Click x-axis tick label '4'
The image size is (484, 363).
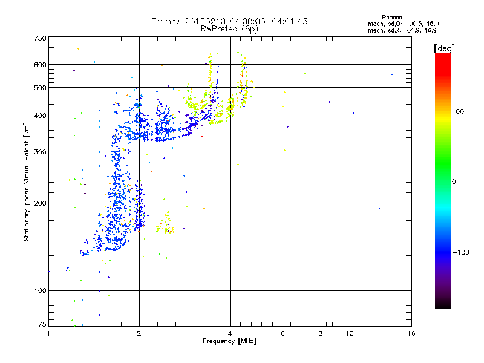click(230, 333)
